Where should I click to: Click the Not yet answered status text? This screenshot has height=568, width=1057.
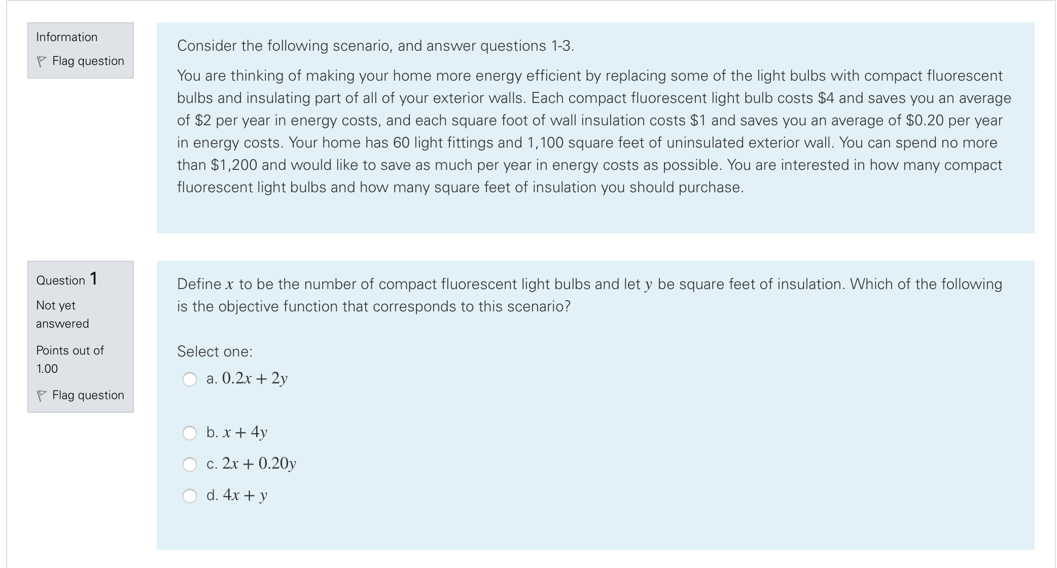point(62,313)
